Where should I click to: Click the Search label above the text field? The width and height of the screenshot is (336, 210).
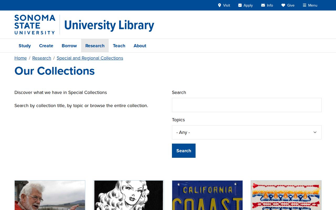(x=179, y=92)
